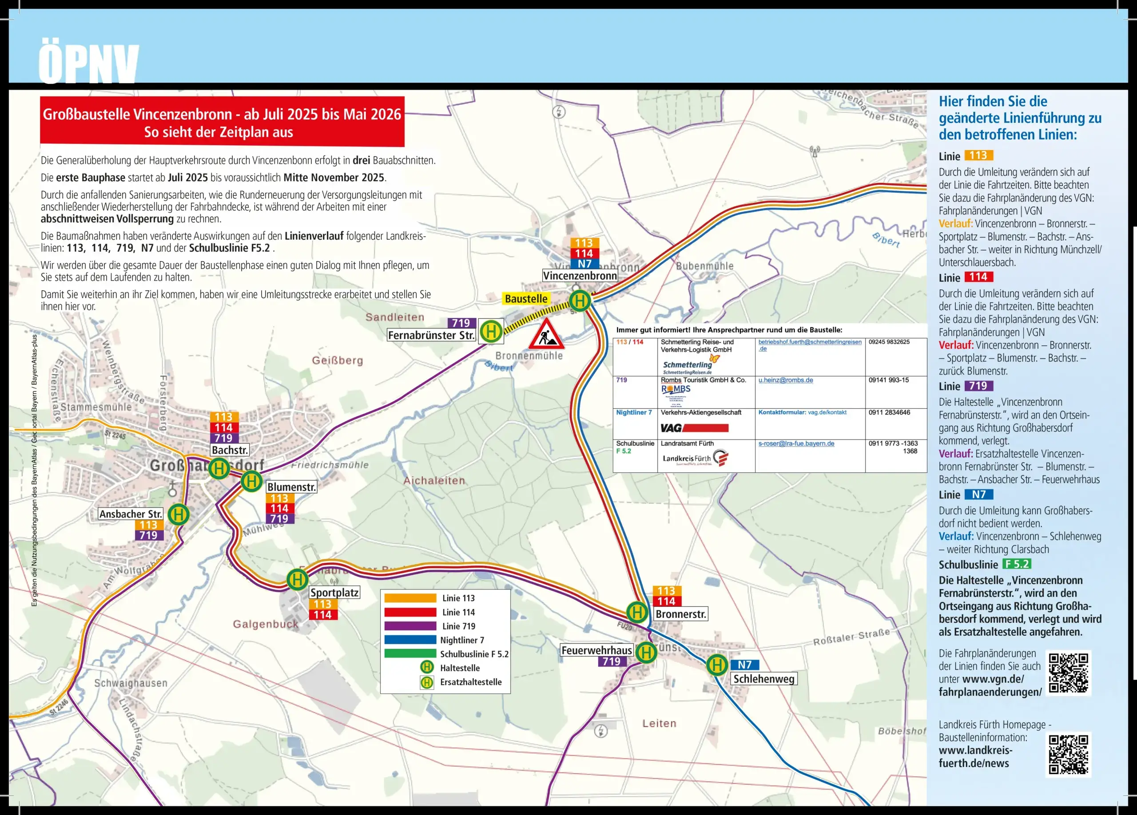The image size is (1137, 815).
Task: Click the 114 badge under Sportplatz label
Action: (323, 615)
